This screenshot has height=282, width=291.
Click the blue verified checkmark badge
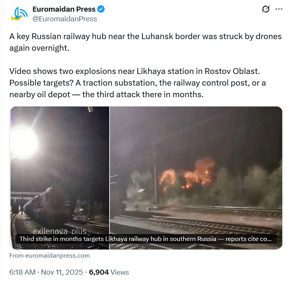(101, 9)
